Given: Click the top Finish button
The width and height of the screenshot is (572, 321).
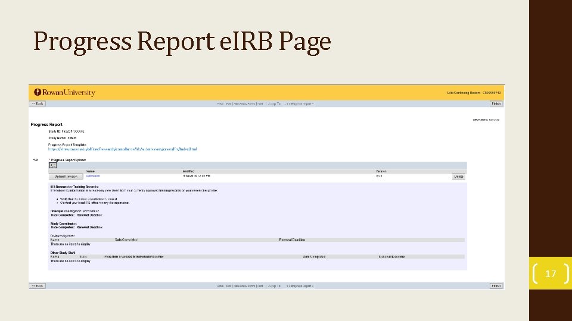Looking at the screenshot, I should point(496,103).
